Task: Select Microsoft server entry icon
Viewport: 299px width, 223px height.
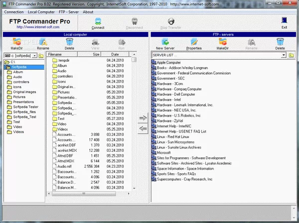Action: click(x=153, y=152)
